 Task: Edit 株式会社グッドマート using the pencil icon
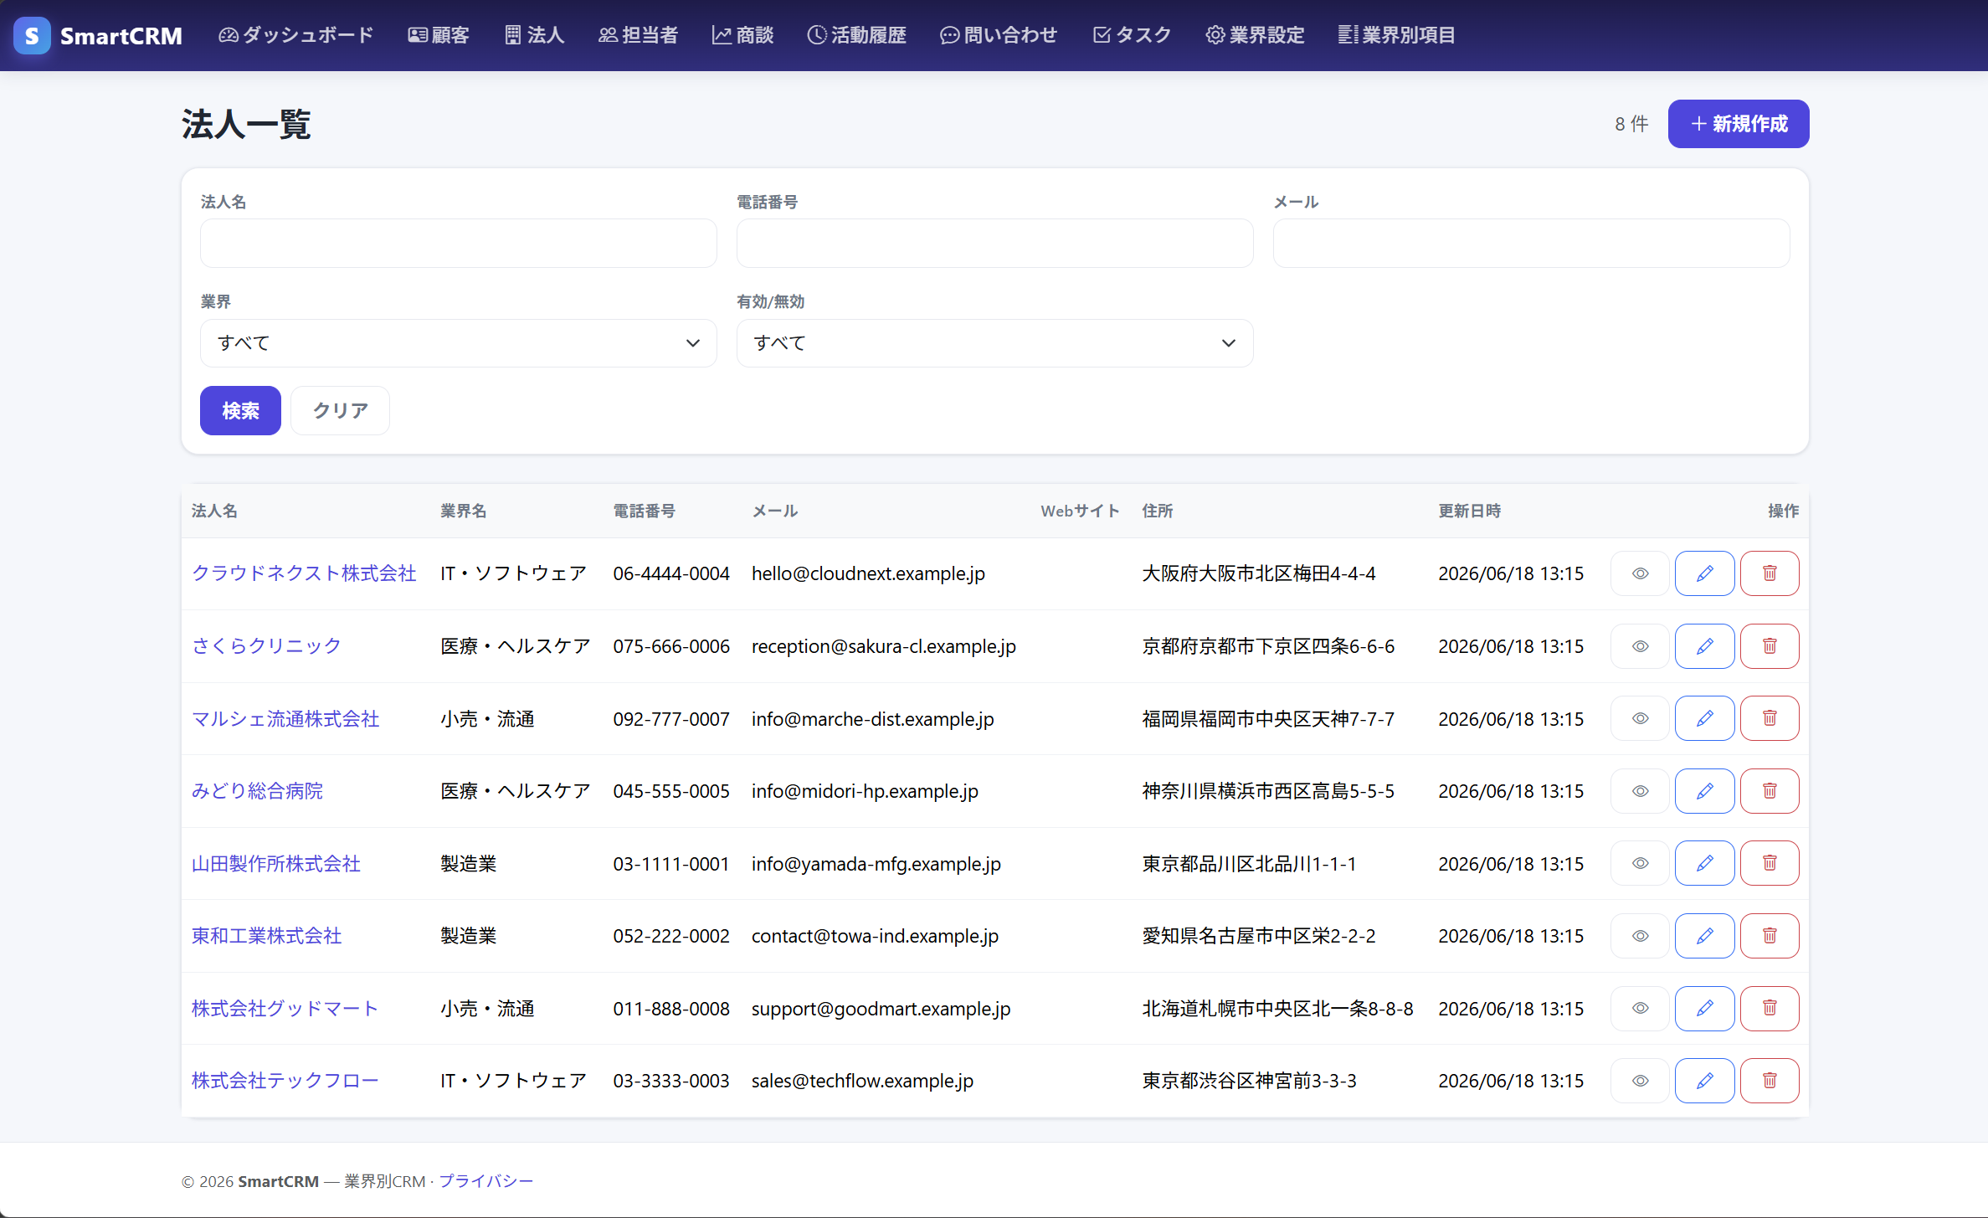(1704, 1008)
